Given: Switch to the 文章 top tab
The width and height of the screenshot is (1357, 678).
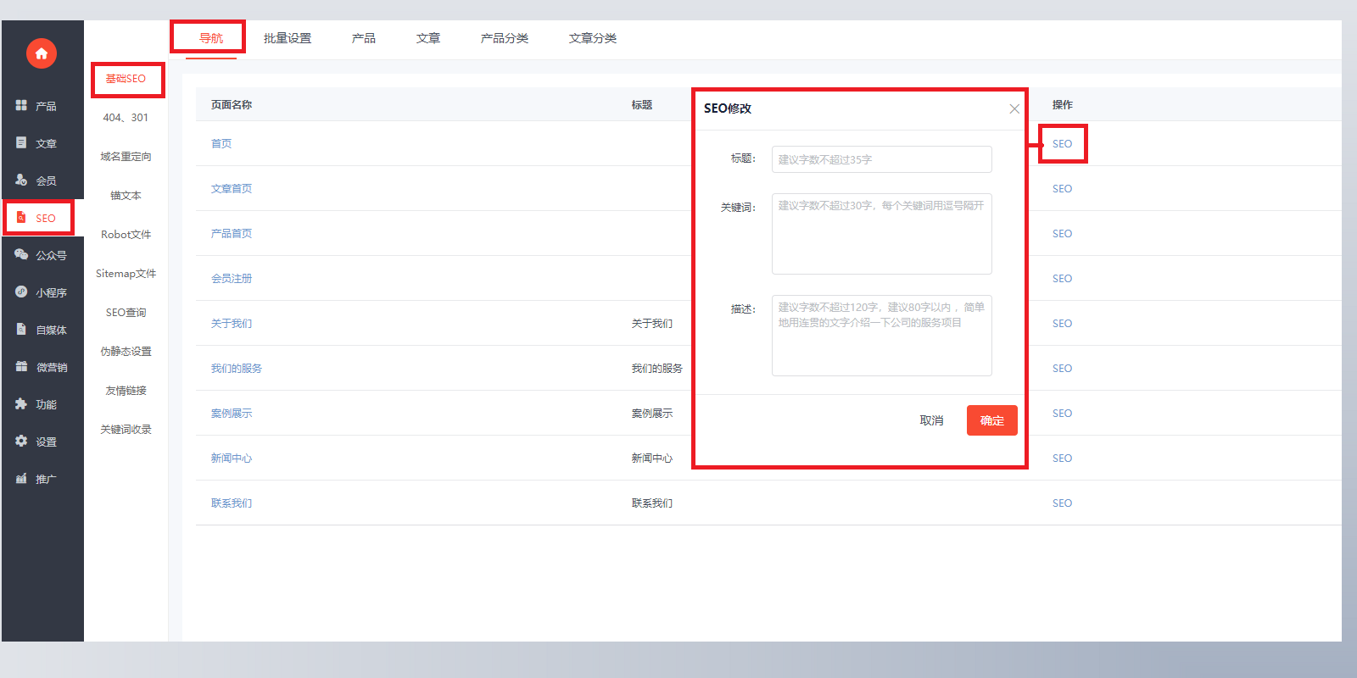Looking at the screenshot, I should point(428,38).
